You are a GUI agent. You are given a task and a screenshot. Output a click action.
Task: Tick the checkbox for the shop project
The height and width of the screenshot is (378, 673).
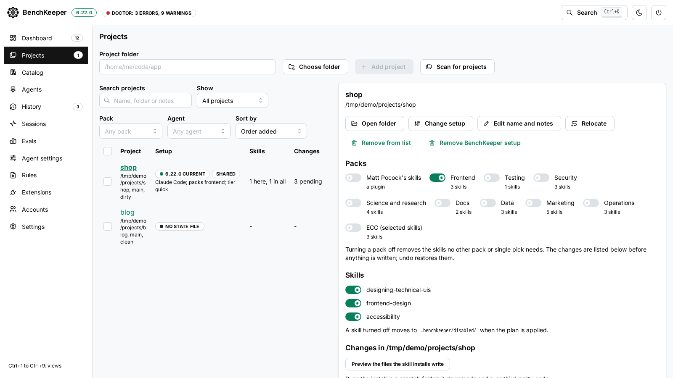(x=108, y=181)
